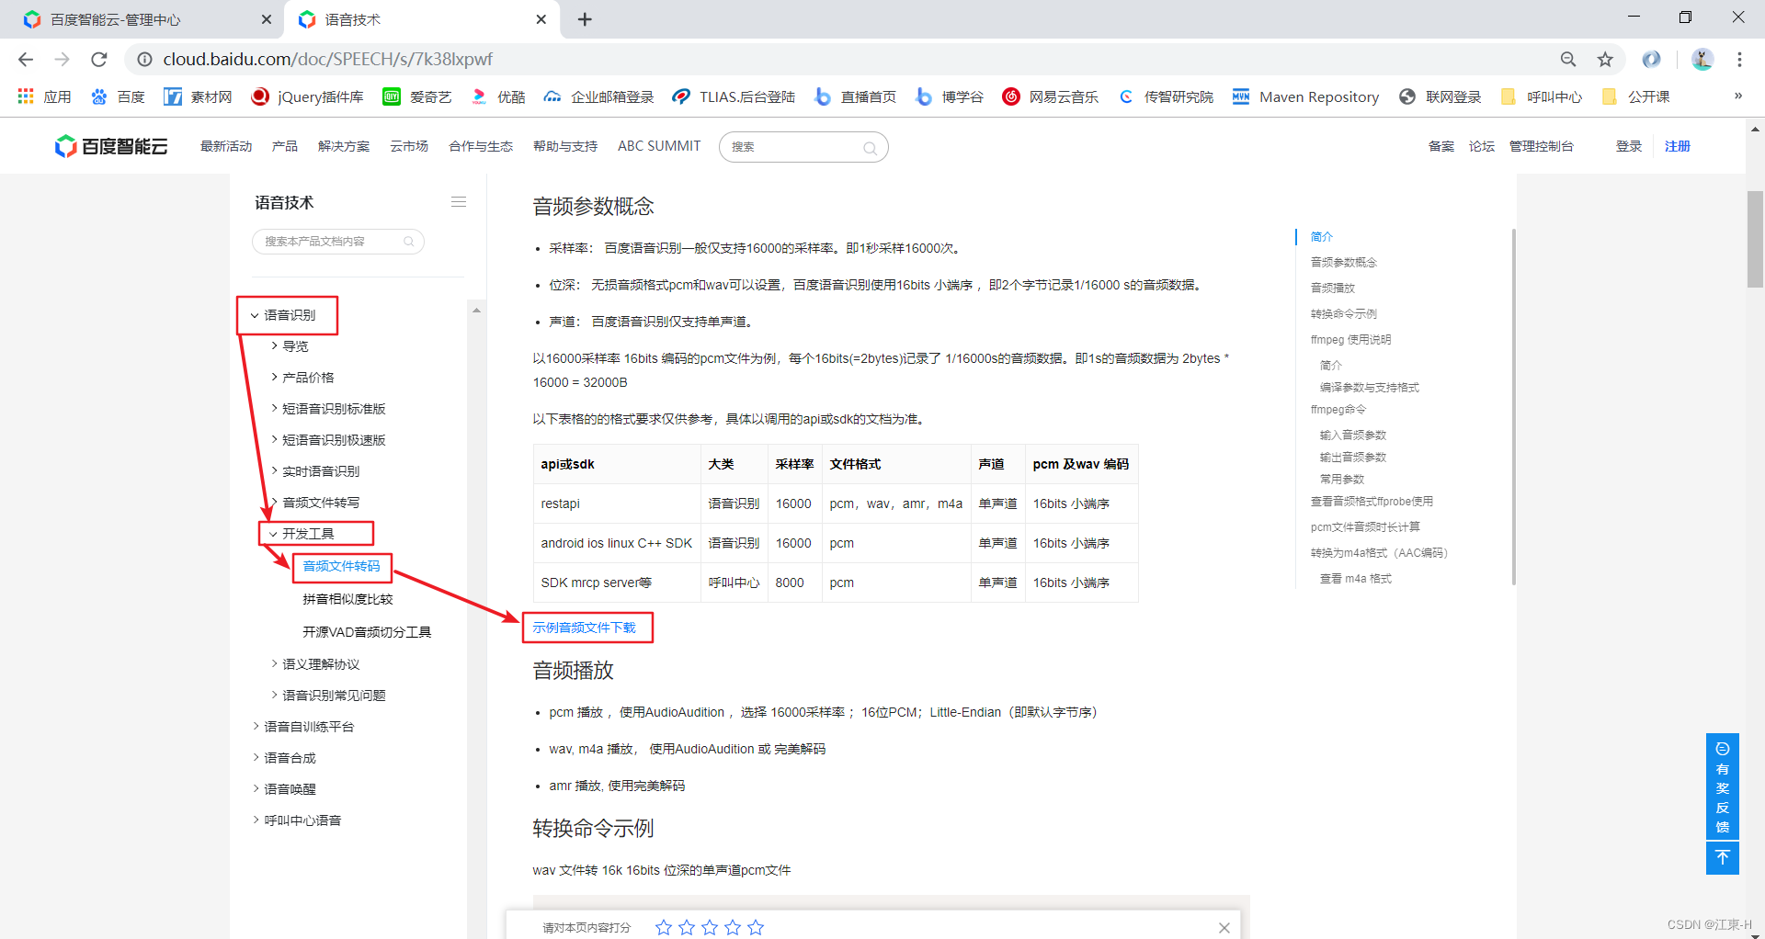This screenshot has width=1765, height=939.
Task: Reload the current page
Action: (x=99, y=60)
